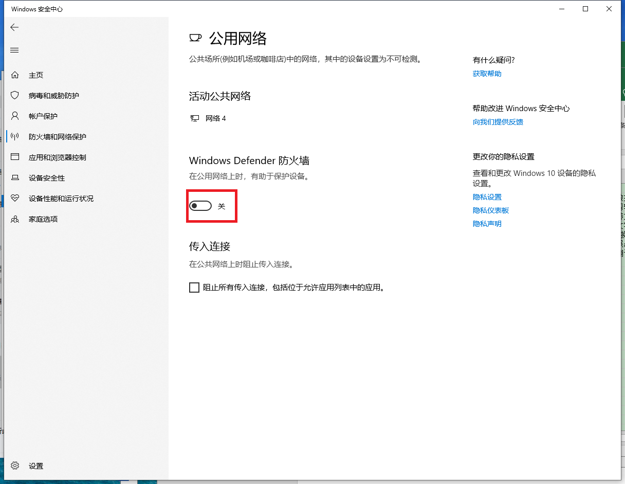The height and width of the screenshot is (484, 625).
Task: Click the wireless icon for firewall protection
Action: 15,137
